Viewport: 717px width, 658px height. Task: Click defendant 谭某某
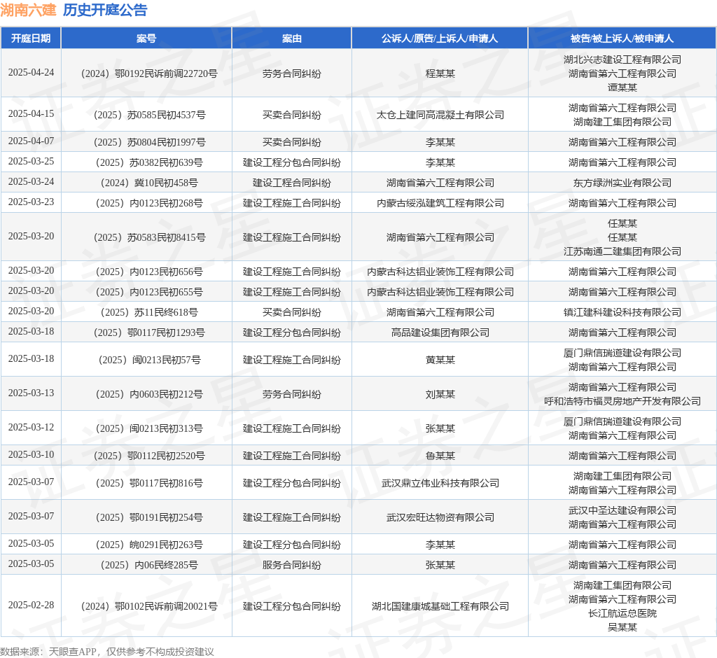click(x=622, y=87)
